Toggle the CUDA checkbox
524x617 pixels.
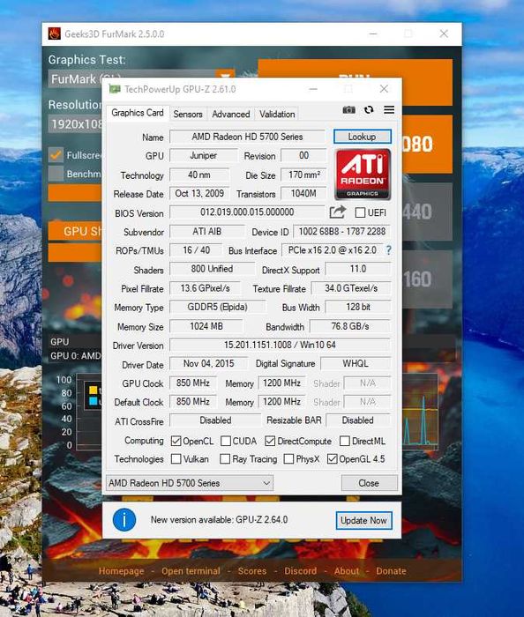(x=226, y=441)
